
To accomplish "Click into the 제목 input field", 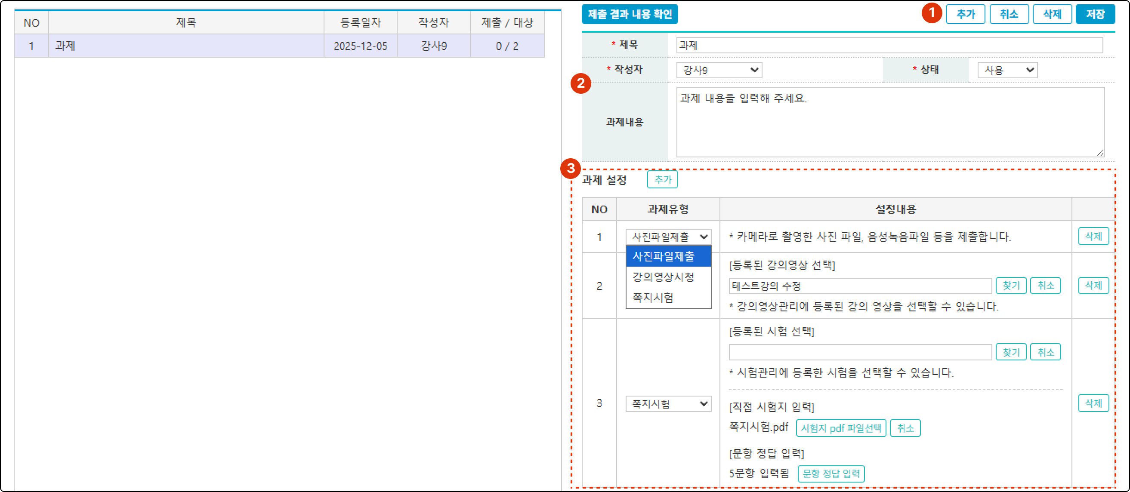I will point(889,46).
